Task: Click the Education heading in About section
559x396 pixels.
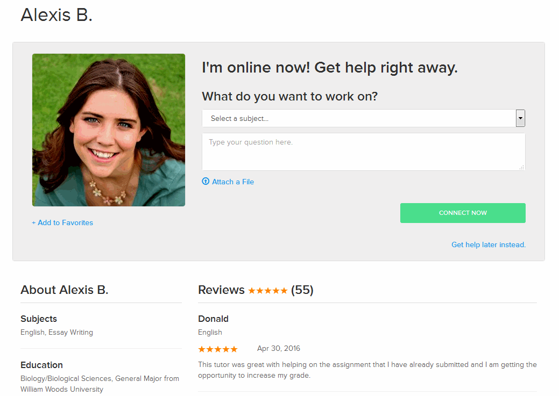Action: [x=41, y=365]
